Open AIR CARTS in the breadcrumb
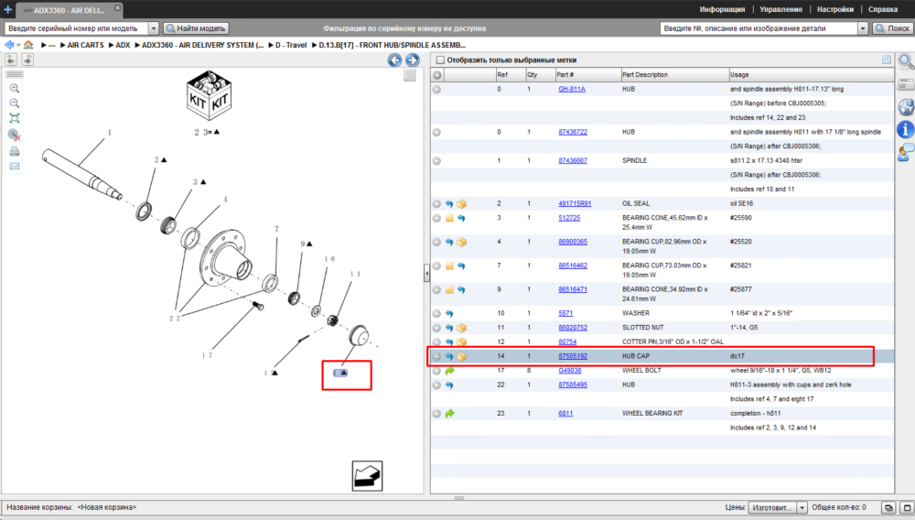The width and height of the screenshot is (915, 520). [85, 45]
